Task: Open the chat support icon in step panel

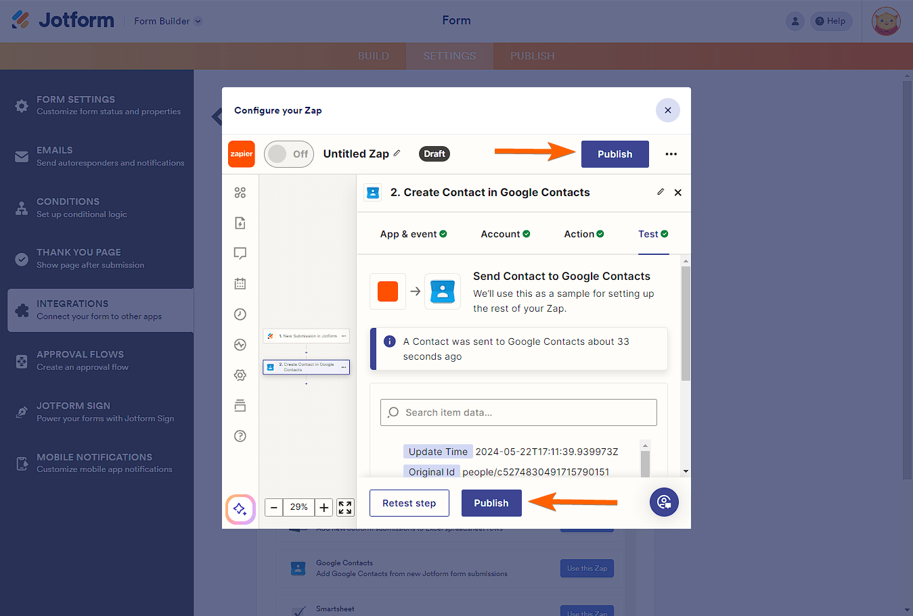Action: tap(664, 502)
